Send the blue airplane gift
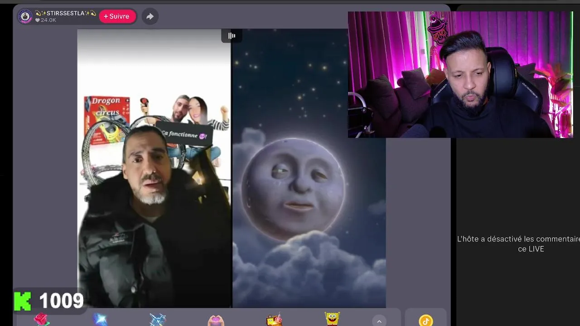Screen dimensions: 580x326 click(x=158, y=320)
